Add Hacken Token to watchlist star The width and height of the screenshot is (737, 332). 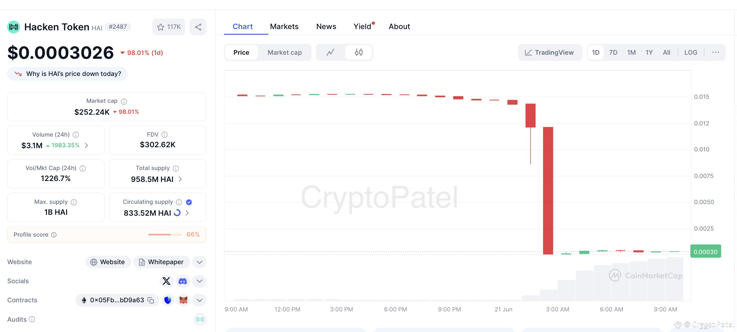pos(161,27)
